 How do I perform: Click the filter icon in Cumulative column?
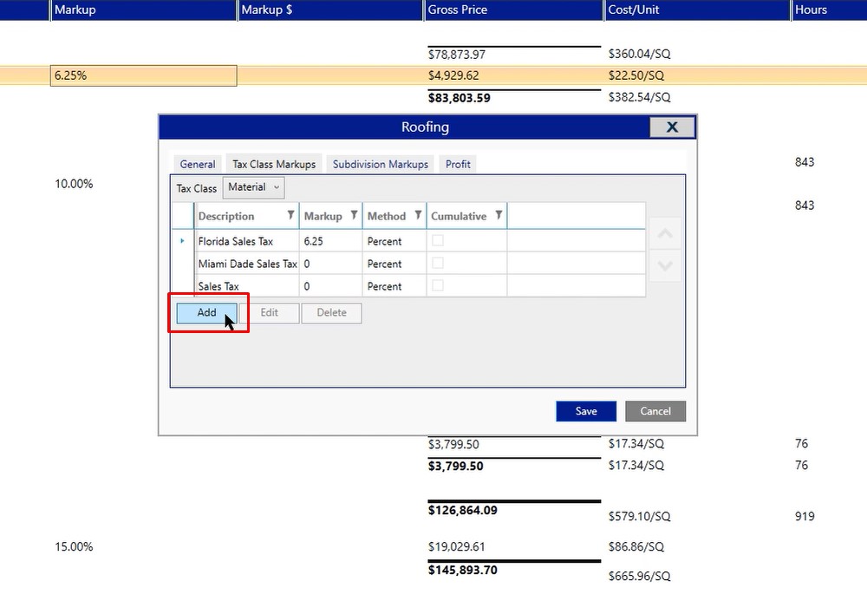[x=499, y=216]
